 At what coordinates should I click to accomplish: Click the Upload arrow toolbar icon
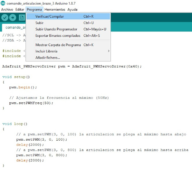13,18
